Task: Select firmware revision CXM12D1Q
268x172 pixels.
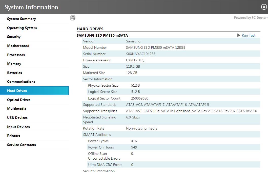Action: tap(135, 60)
